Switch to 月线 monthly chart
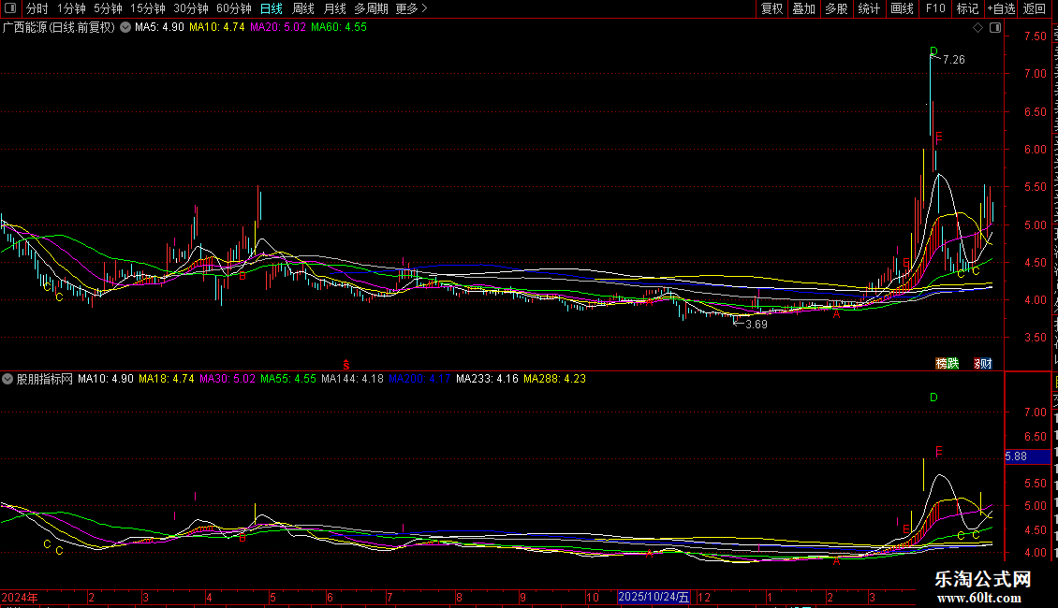This screenshot has height=608, width=1058. pyautogui.click(x=334, y=8)
